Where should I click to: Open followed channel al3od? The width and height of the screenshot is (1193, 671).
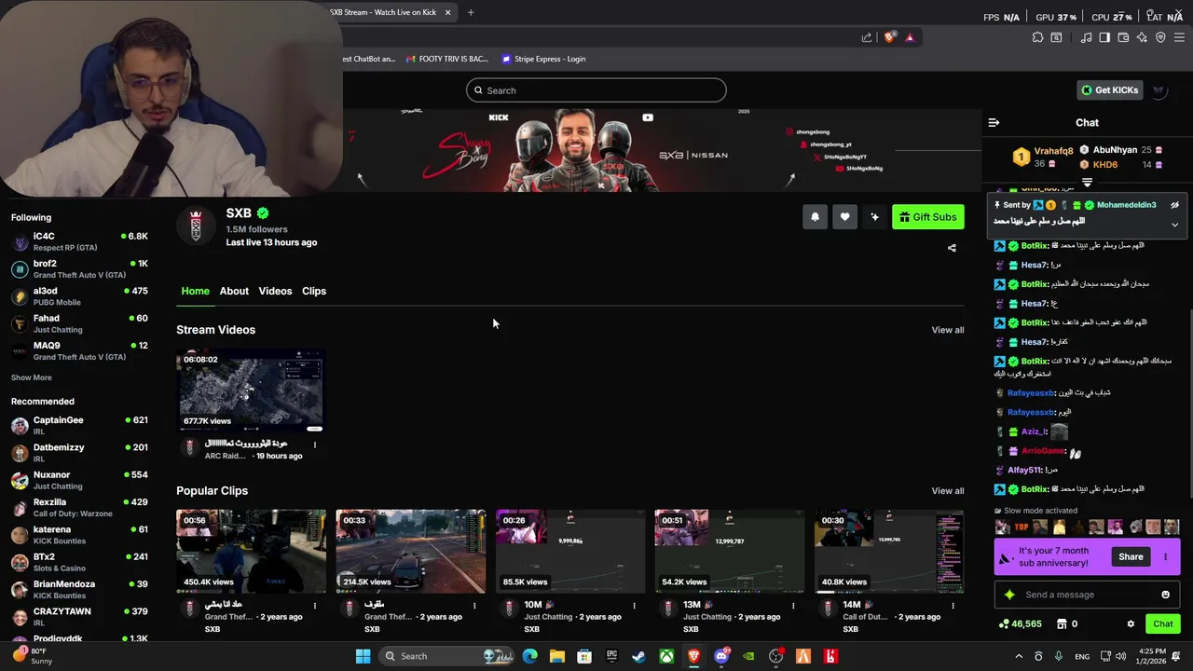(79, 296)
